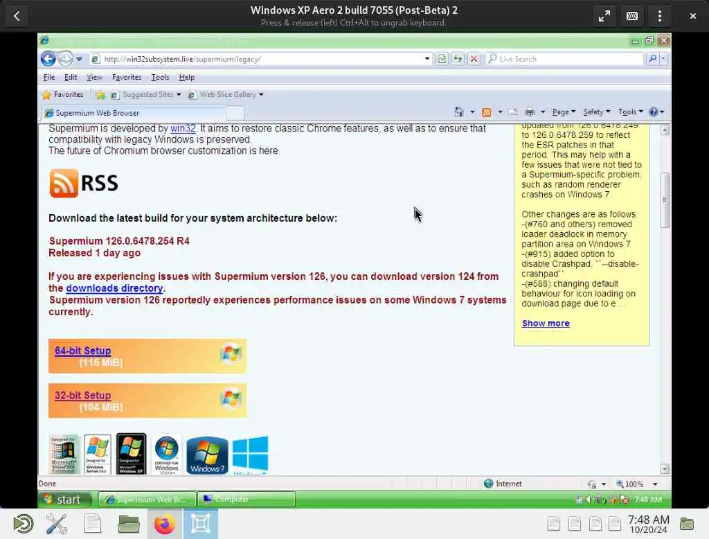Open the Page command menu

[564, 112]
